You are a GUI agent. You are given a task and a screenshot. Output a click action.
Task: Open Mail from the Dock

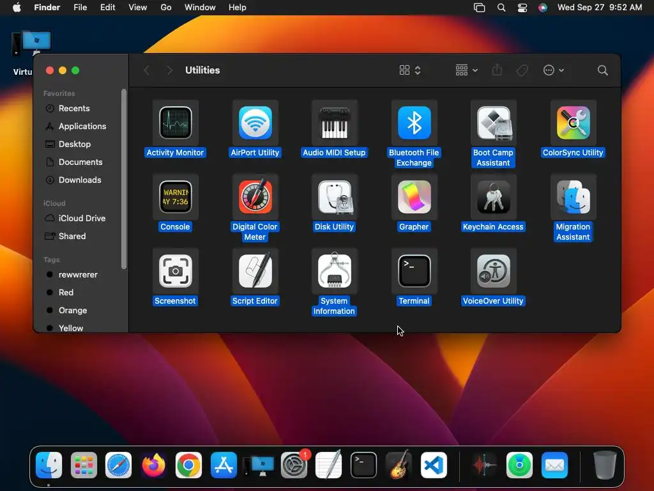click(555, 465)
